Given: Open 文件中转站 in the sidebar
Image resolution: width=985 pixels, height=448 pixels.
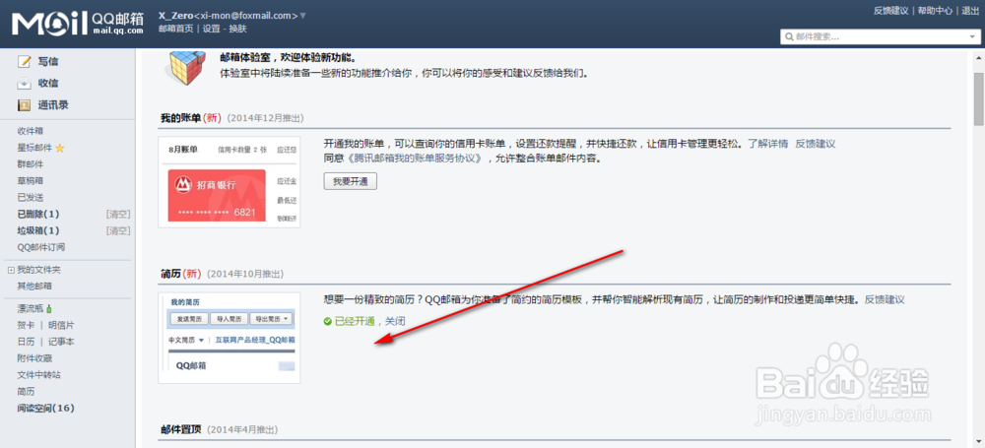Looking at the screenshot, I should 39,375.
